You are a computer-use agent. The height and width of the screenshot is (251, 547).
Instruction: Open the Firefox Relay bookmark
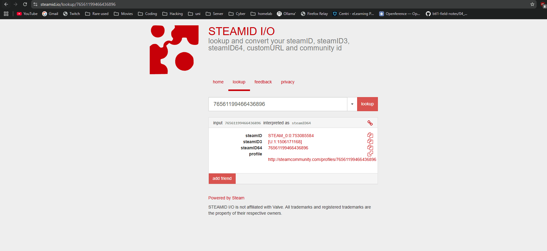(314, 14)
